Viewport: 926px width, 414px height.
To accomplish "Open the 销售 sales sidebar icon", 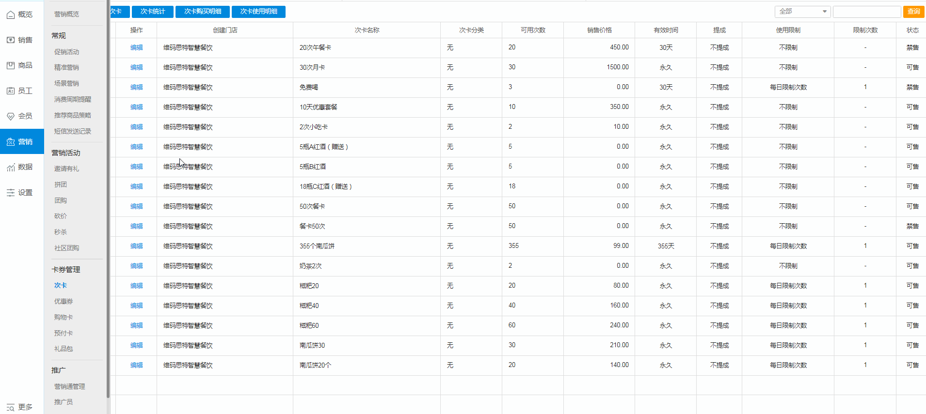I will pos(11,40).
